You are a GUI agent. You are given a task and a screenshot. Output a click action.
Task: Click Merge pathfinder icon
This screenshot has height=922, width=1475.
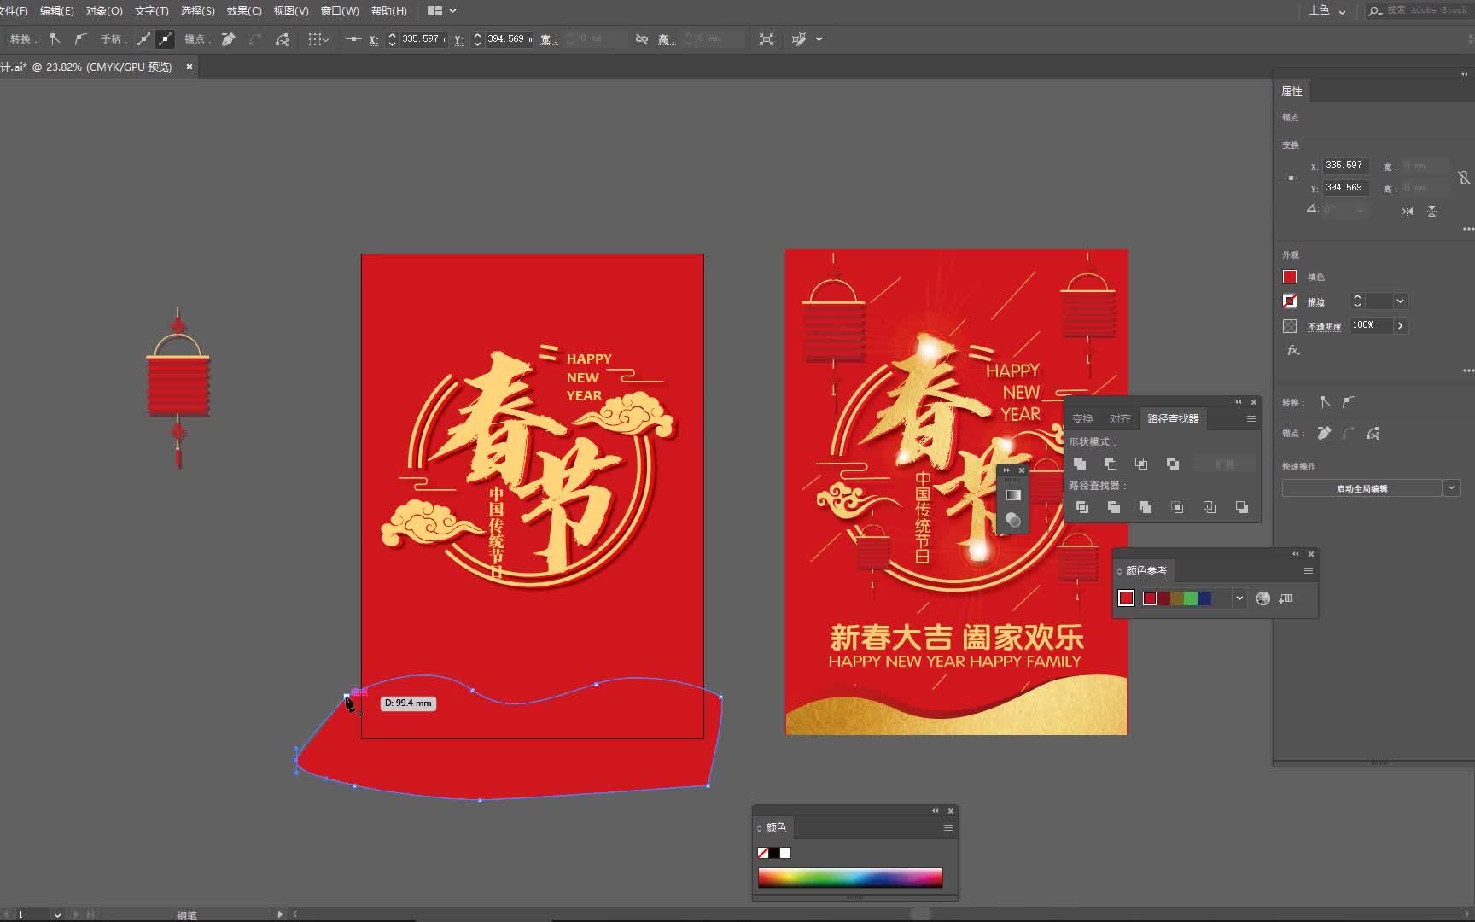1145,507
